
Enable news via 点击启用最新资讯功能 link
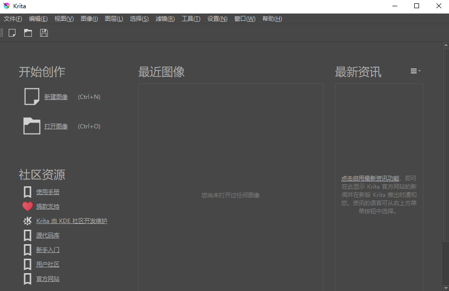coord(370,179)
